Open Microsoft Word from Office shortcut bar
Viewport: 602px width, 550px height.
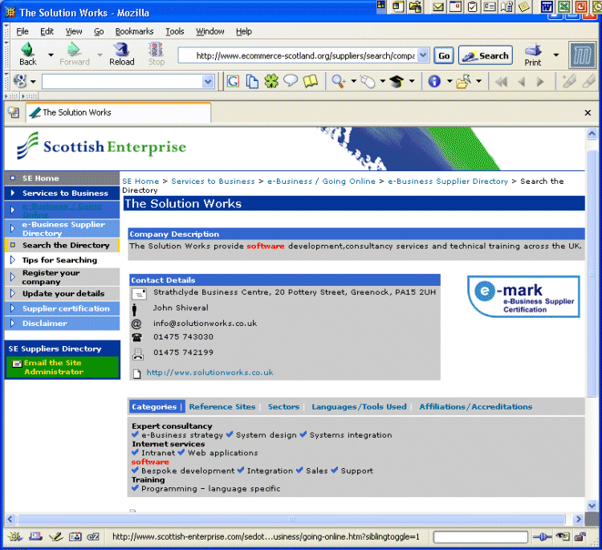[547, 6]
